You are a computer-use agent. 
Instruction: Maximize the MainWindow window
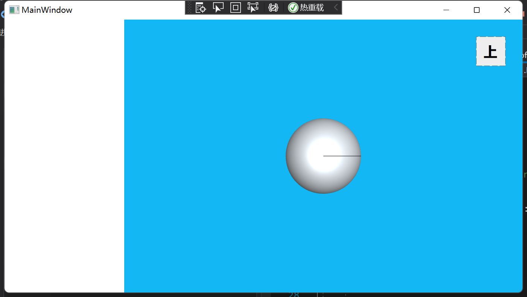[x=477, y=10]
